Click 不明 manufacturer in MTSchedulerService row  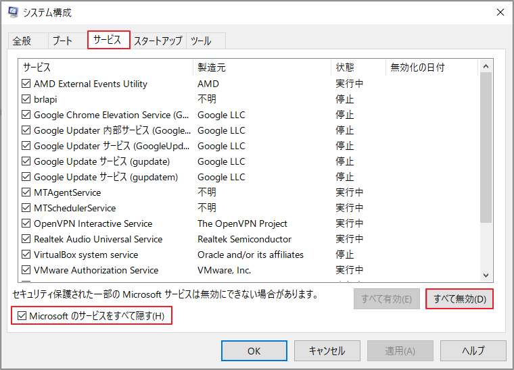point(207,208)
